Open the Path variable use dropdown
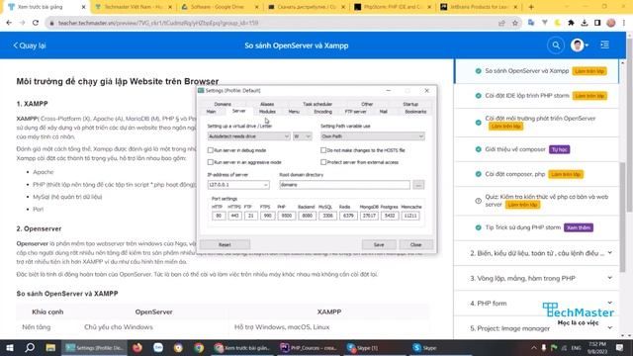Viewport: 633px width, 356px height. point(373,136)
